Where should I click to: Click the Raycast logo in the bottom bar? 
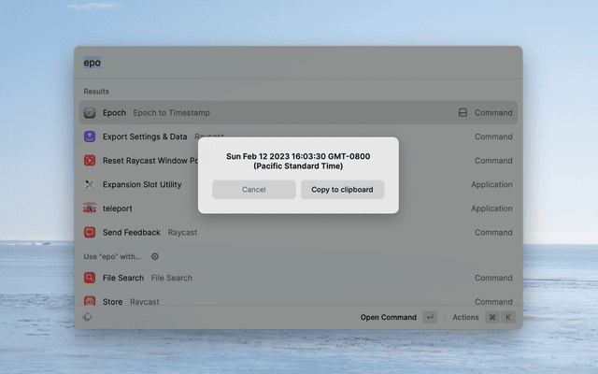pyautogui.click(x=88, y=317)
